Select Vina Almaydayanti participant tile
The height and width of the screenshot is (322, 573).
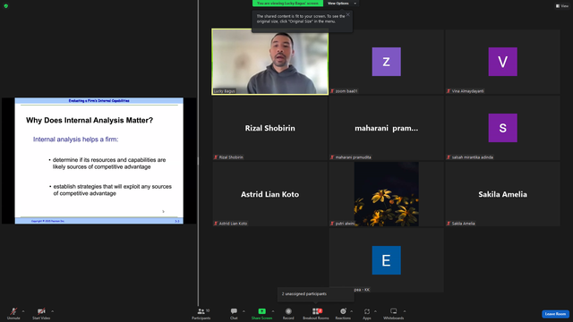[x=502, y=62]
